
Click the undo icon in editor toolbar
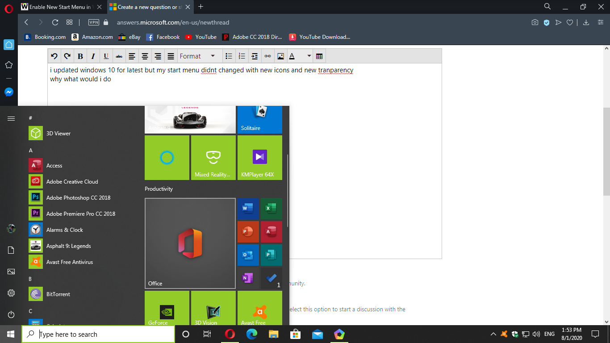click(x=54, y=56)
